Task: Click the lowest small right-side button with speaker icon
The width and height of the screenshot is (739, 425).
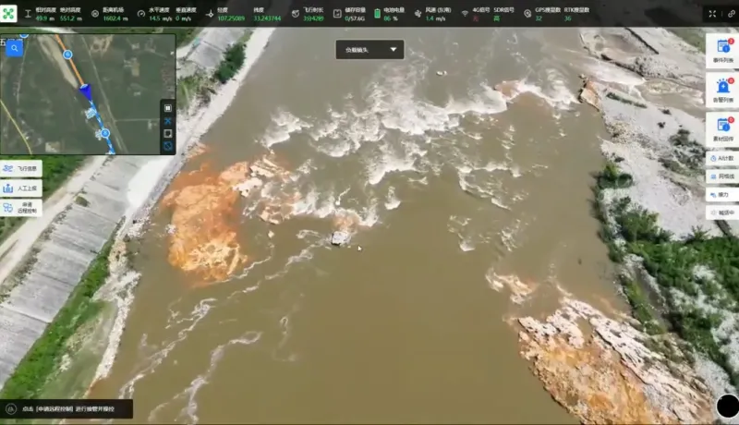Action: point(722,213)
